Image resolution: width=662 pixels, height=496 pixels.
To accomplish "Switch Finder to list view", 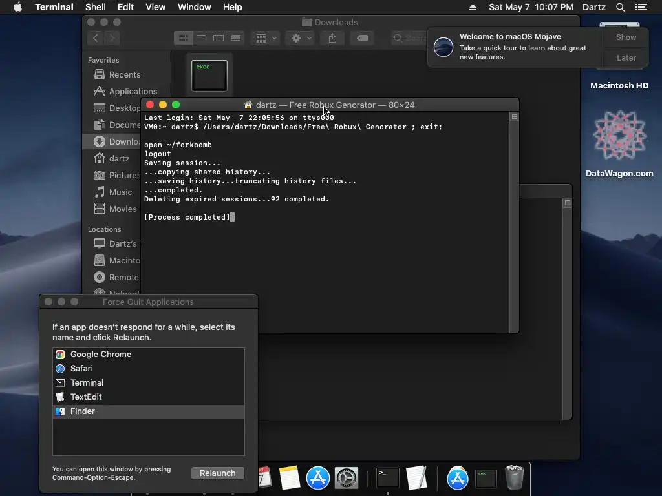I will point(201,38).
